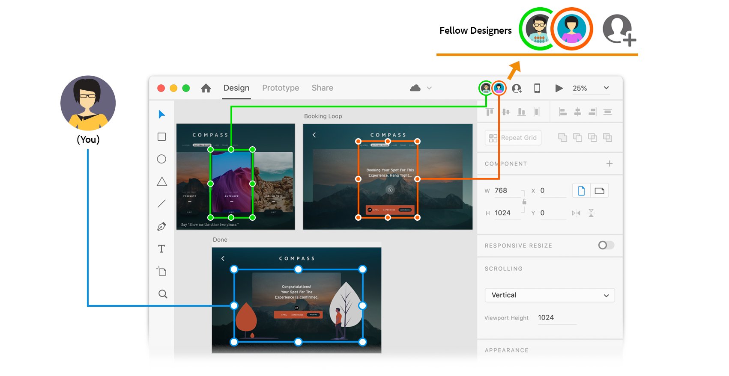The image size is (729, 376).
Task: Open cloud document dropdown chevron
Action: point(429,88)
